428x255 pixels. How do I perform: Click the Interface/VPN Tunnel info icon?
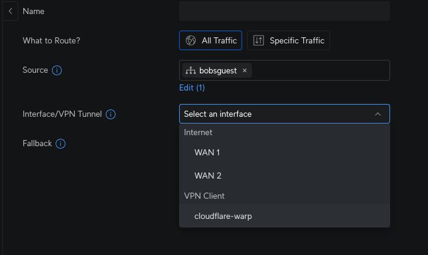(x=111, y=114)
